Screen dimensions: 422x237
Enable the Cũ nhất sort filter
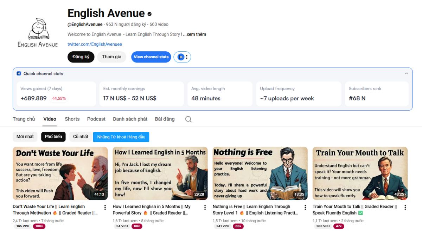point(80,137)
